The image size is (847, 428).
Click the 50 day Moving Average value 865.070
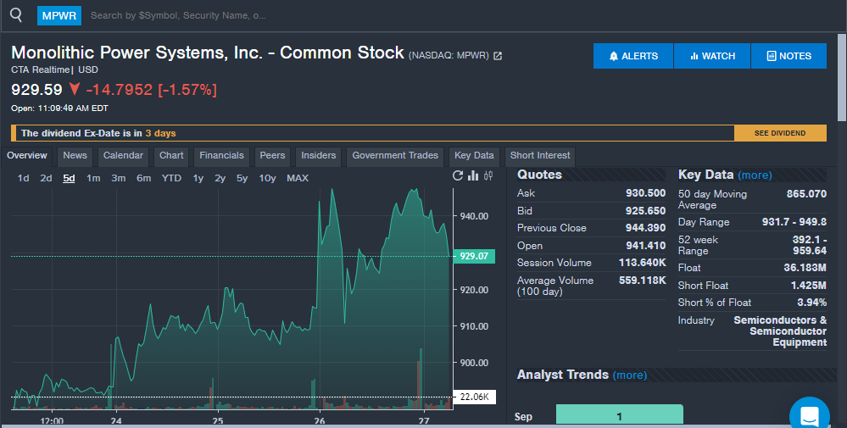[806, 194]
